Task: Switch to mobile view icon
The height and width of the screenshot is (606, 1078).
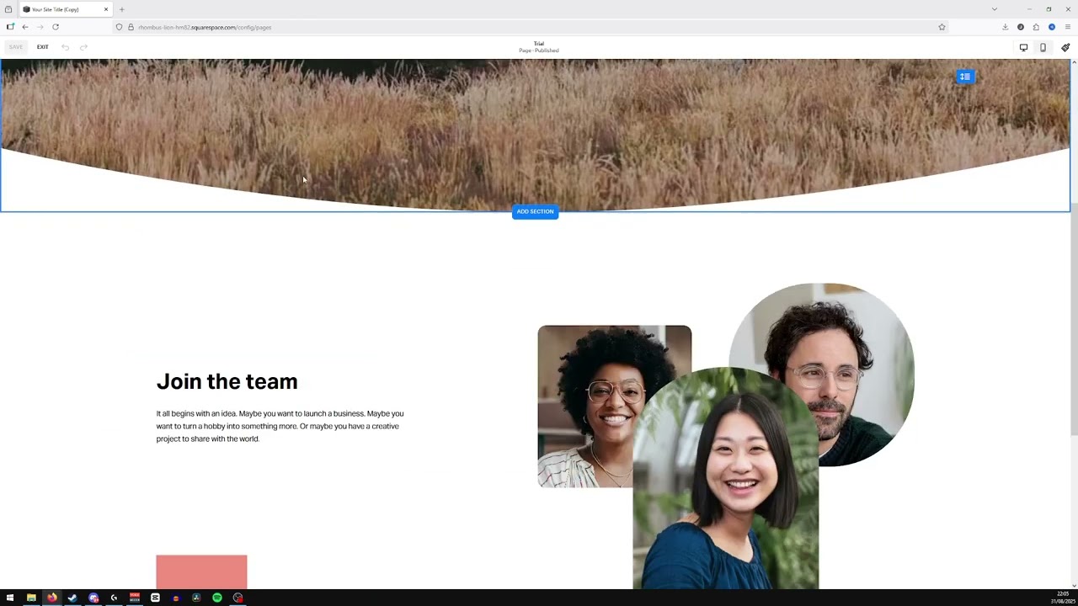Action: [x=1043, y=47]
